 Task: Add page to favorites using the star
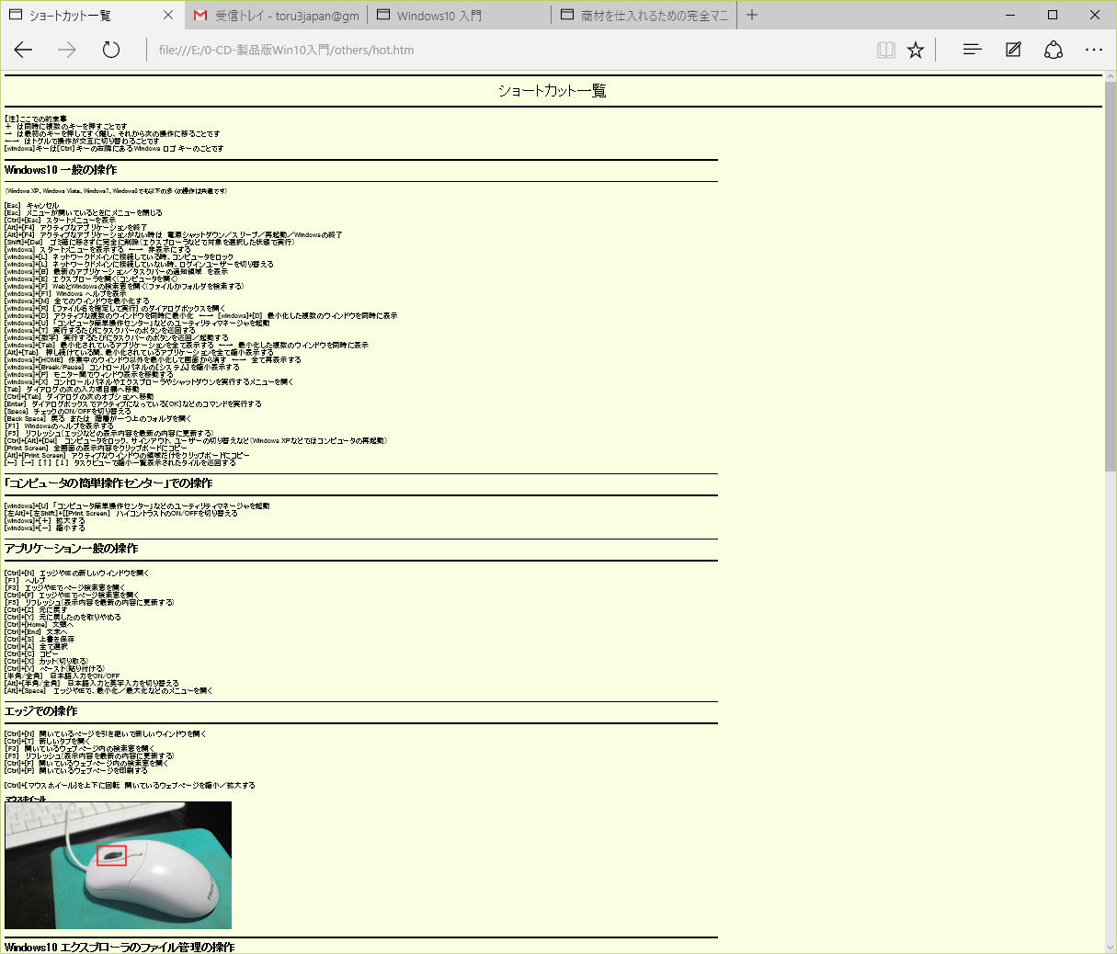point(916,50)
